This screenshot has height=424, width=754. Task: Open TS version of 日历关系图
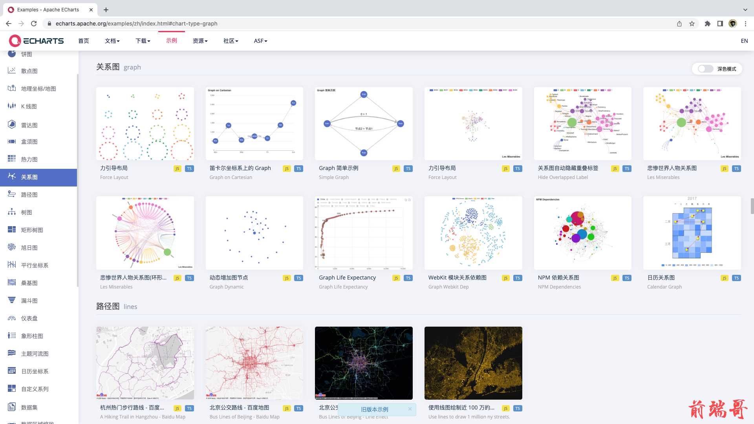(x=737, y=278)
